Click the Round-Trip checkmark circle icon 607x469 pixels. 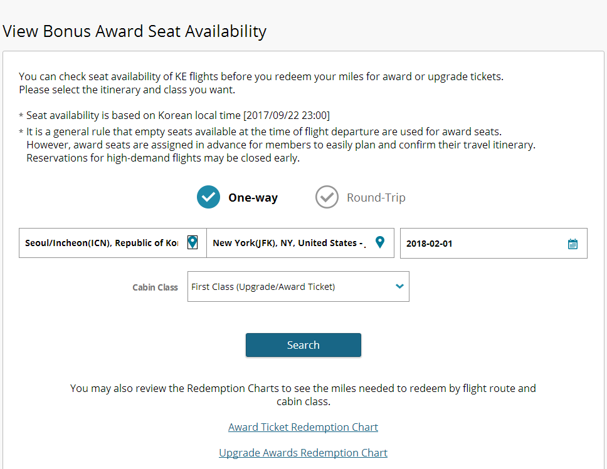(327, 197)
